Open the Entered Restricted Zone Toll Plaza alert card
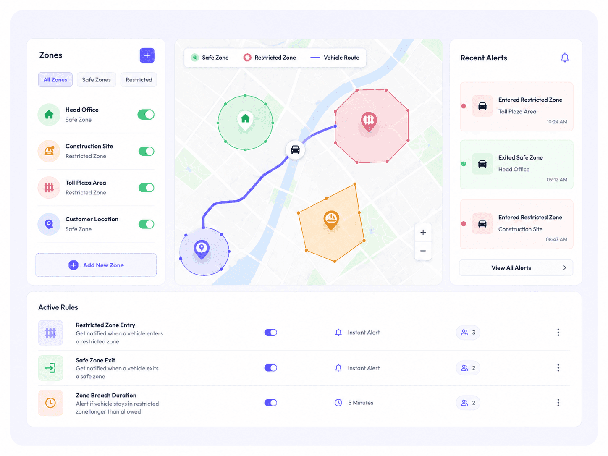This screenshot has height=456, width=608. click(x=516, y=107)
